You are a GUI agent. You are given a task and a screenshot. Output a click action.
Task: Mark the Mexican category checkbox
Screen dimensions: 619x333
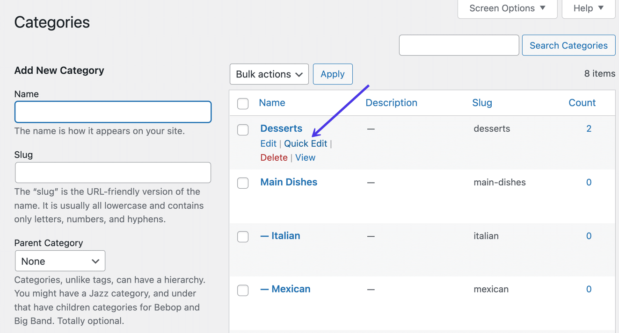click(x=243, y=290)
